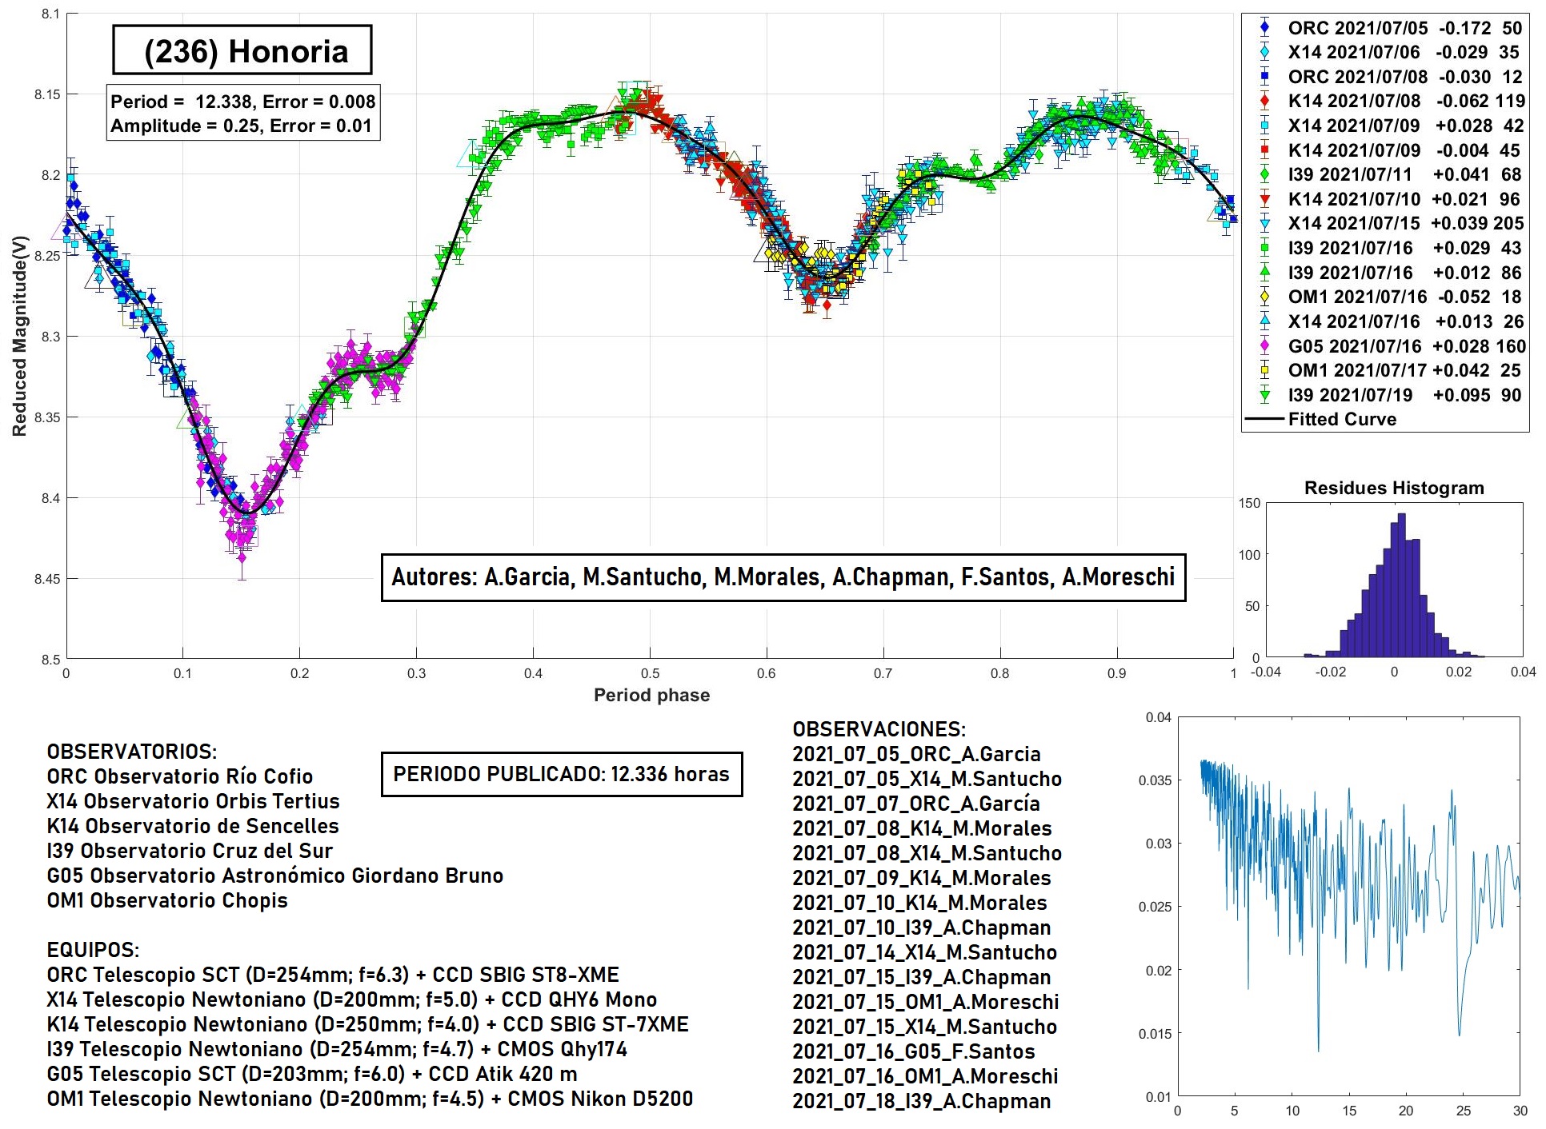Click 'ORC Observatorio Río Cofio' line

180,776
